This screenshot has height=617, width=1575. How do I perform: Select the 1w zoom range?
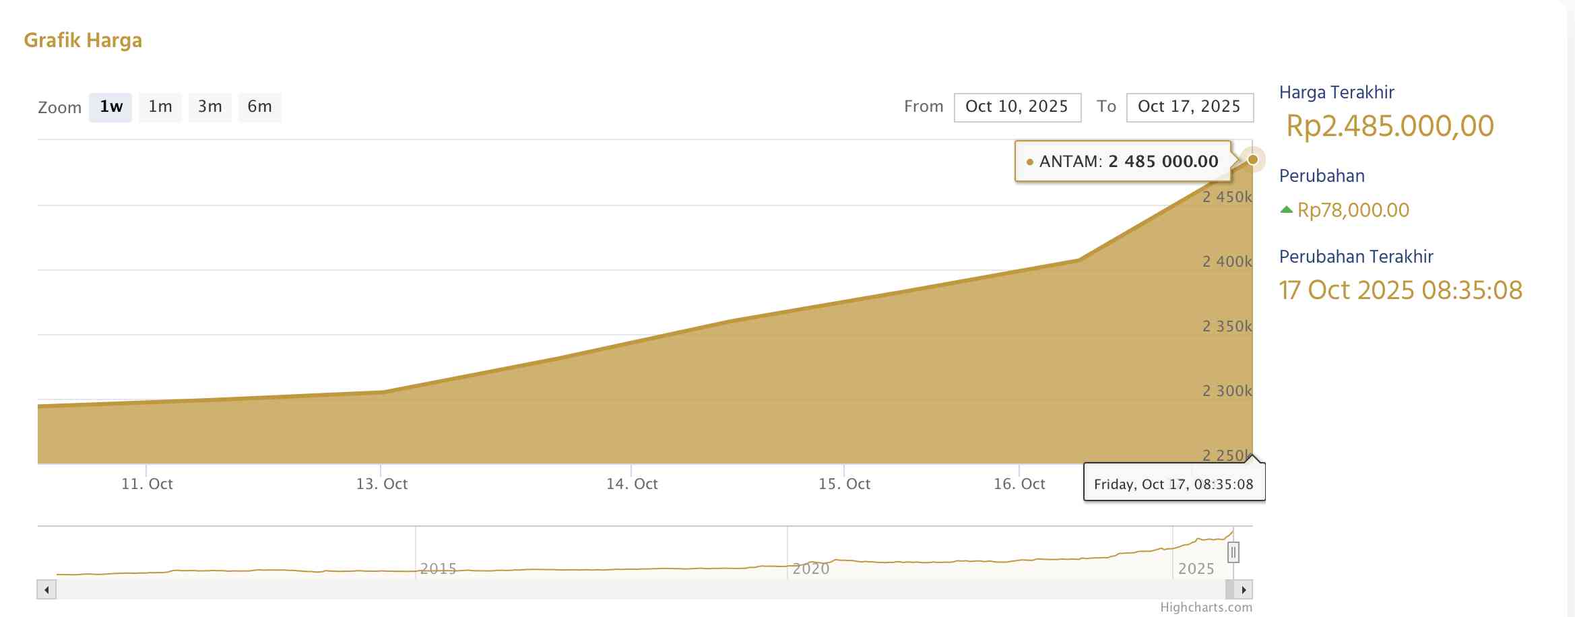[110, 107]
